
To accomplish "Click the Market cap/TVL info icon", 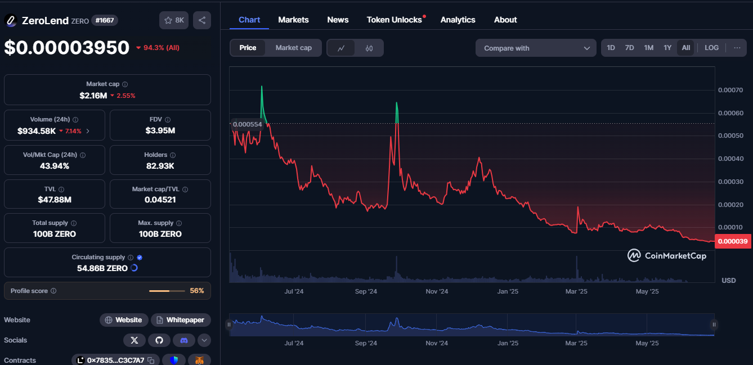I will click(186, 190).
